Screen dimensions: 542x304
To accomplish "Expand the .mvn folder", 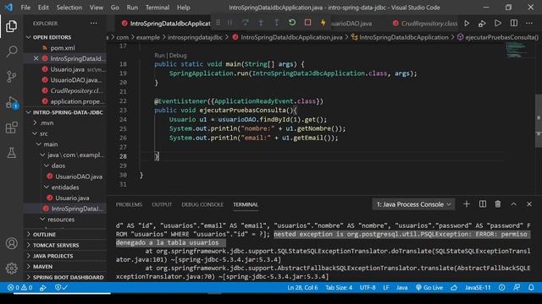I will (44, 122).
